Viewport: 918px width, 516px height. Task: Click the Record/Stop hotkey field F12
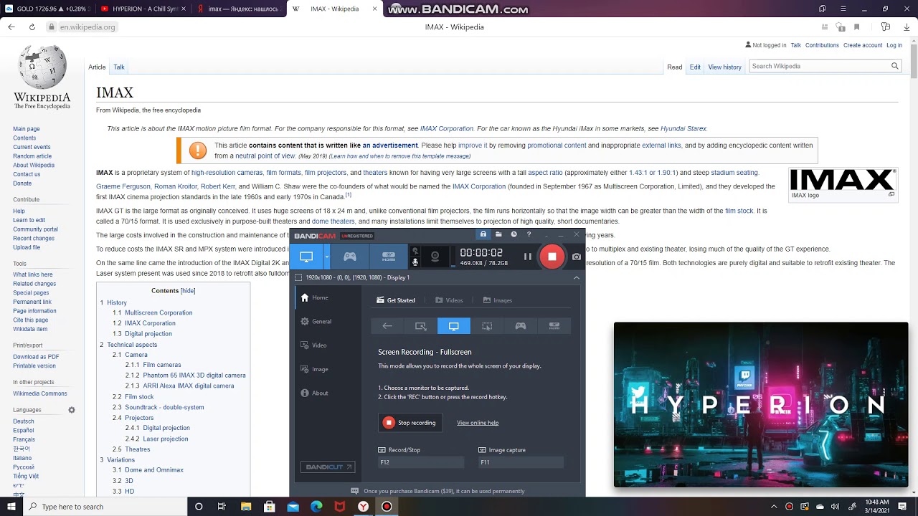(421, 463)
